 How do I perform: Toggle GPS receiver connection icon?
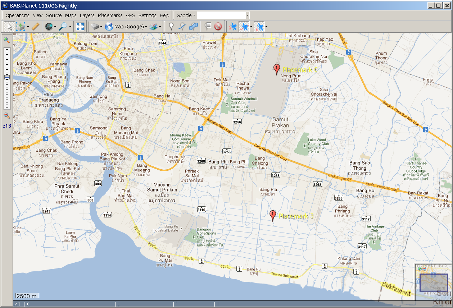pos(233,27)
